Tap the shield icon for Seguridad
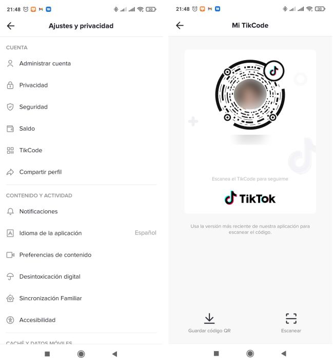 pyautogui.click(x=10, y=107)
